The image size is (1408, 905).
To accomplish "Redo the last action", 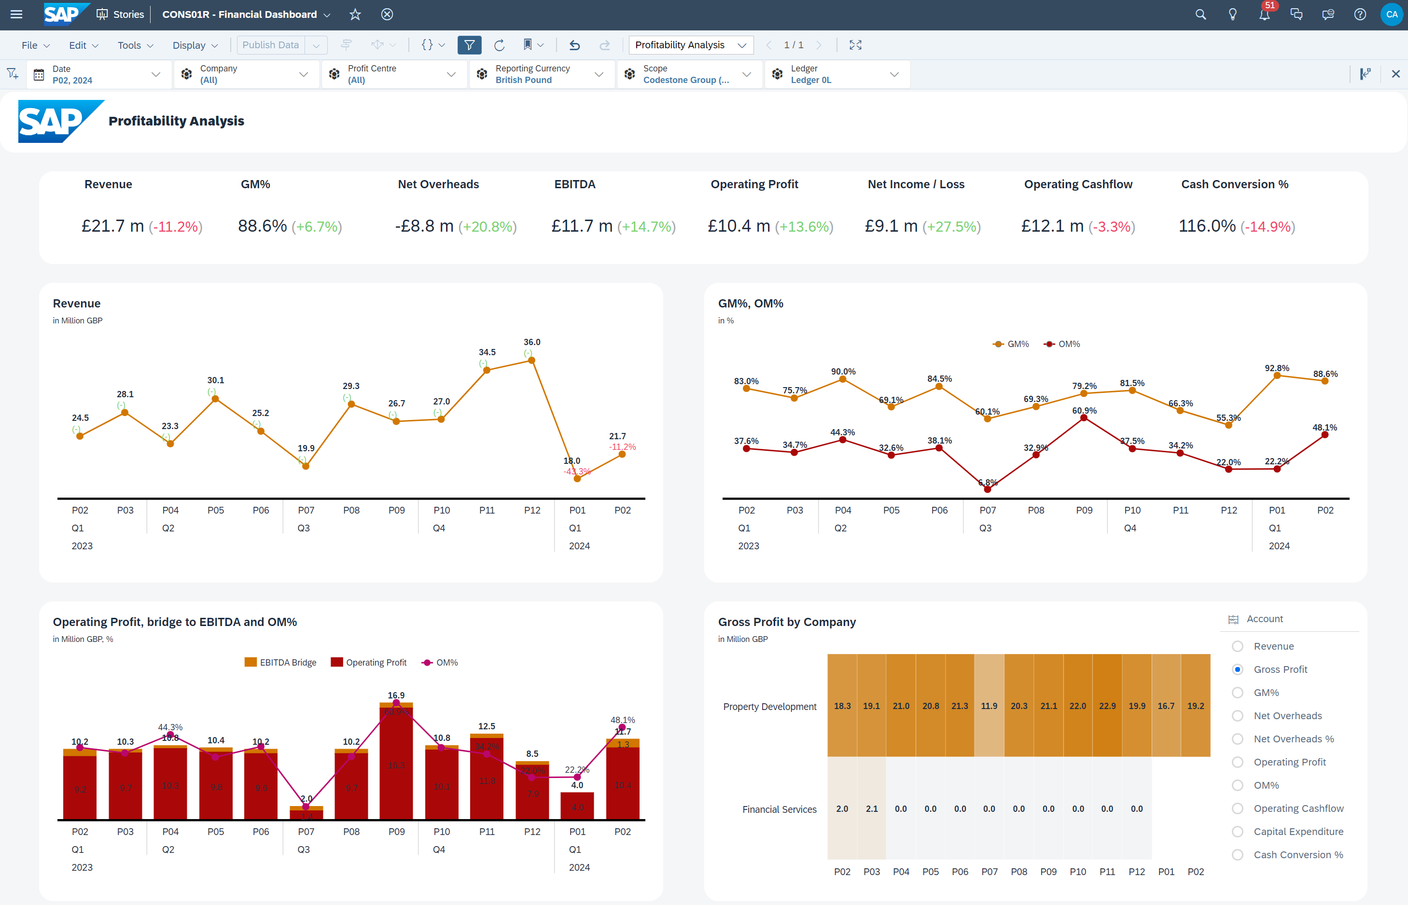I will [605, 45].
